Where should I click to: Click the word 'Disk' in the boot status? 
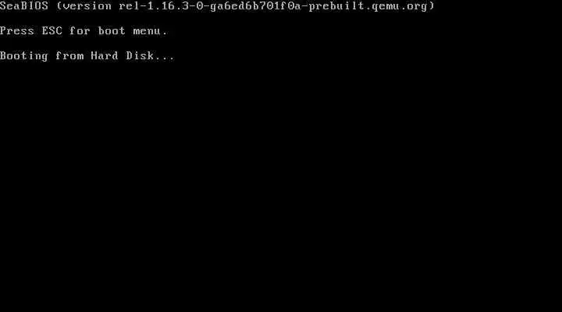140,56
